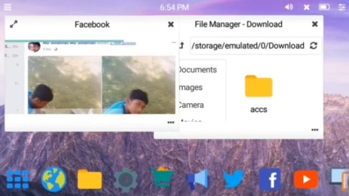Select Images in File Manager sidebar
Screen dimensions: 349x196
(x=191, y=88)
